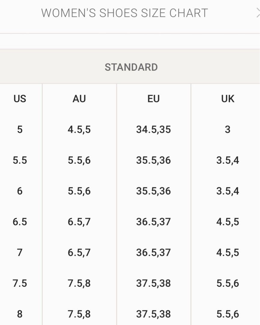
Task: Select the Women's Shoes Size Chart title
Action: tap(125, 13)
